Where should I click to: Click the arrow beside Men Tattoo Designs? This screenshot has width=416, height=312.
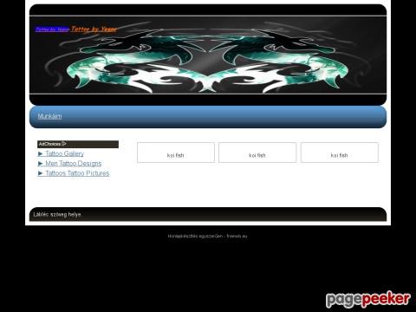pos(41,164)
